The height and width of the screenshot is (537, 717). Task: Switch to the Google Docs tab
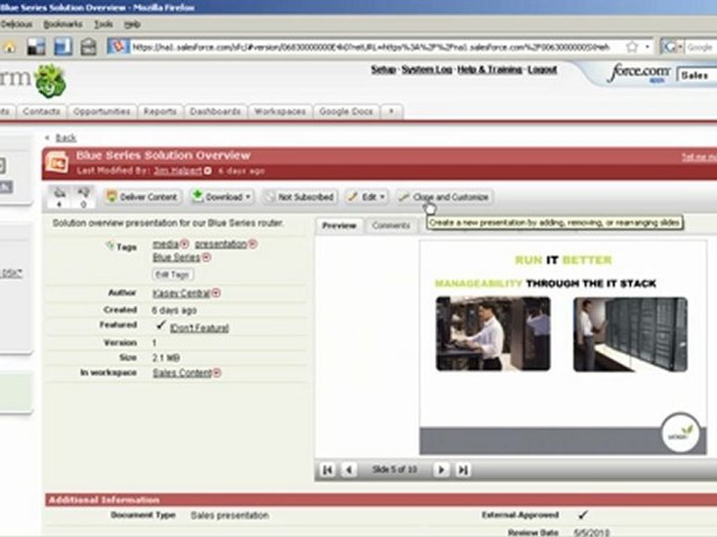tap(346, 111)
